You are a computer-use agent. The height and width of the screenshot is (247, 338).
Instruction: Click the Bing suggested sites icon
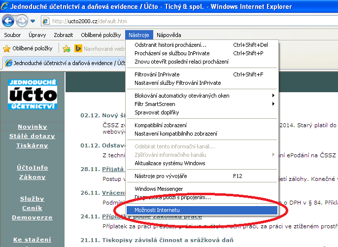coord(78,48)
